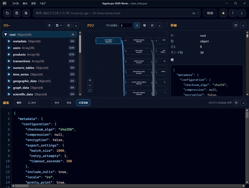
Task: Select the metadata (object) graph node
Action: pos(139,41)
